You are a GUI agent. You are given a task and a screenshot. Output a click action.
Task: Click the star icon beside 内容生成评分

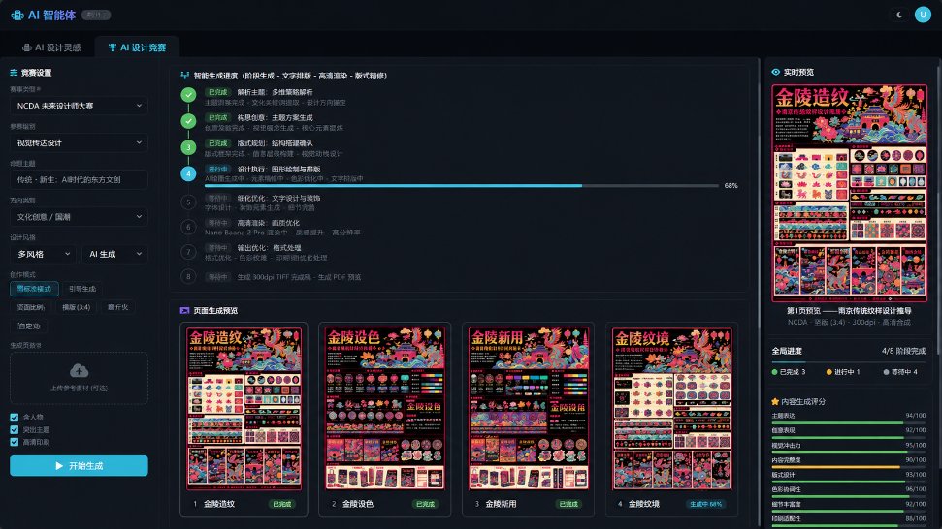(x=775, y=401)
